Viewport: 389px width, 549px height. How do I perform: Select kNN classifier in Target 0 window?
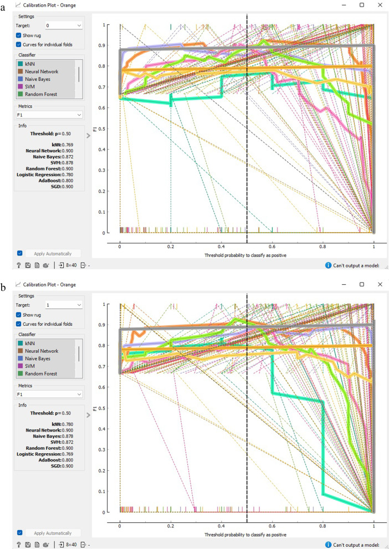(45, 64)
